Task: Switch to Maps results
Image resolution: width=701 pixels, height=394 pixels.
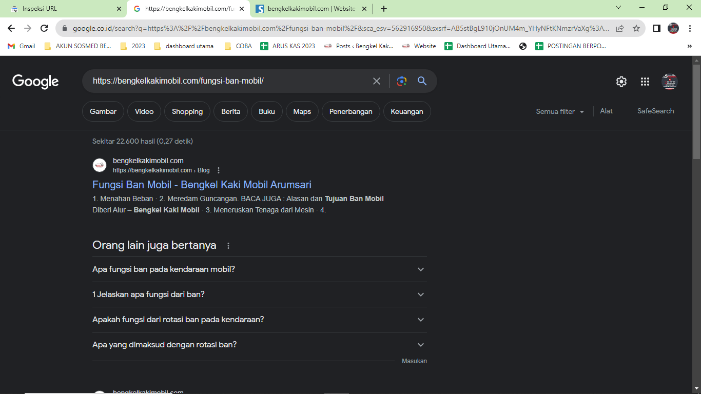Action: point(302,111)
